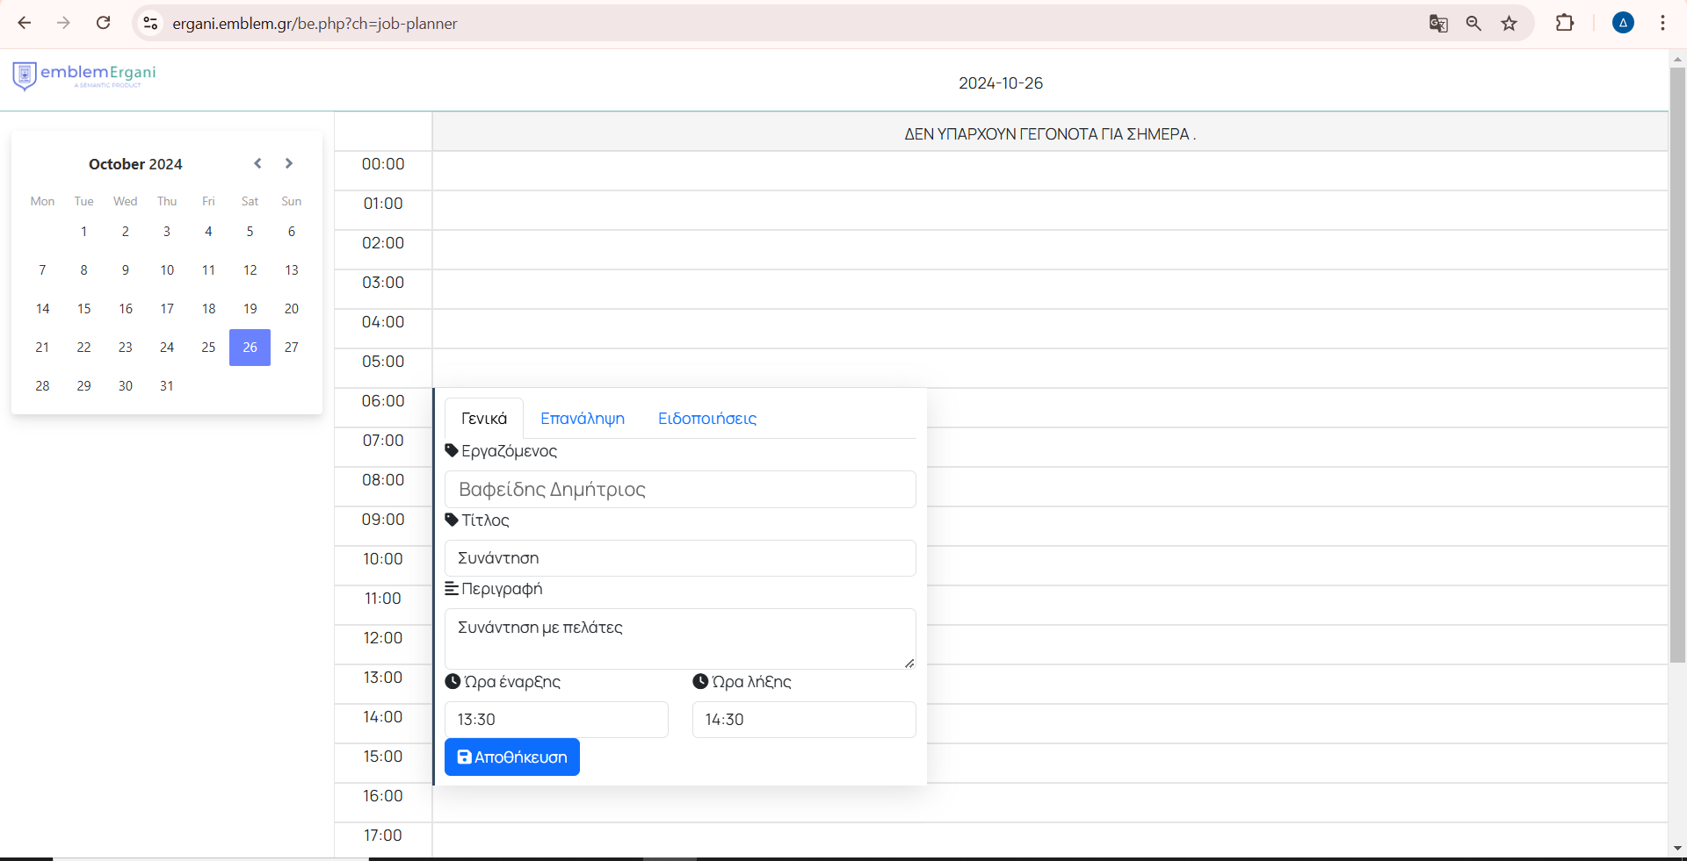Select October 27 in the calendar
This screenshot has width=1687, height=861.
click(x=291, y=348)
